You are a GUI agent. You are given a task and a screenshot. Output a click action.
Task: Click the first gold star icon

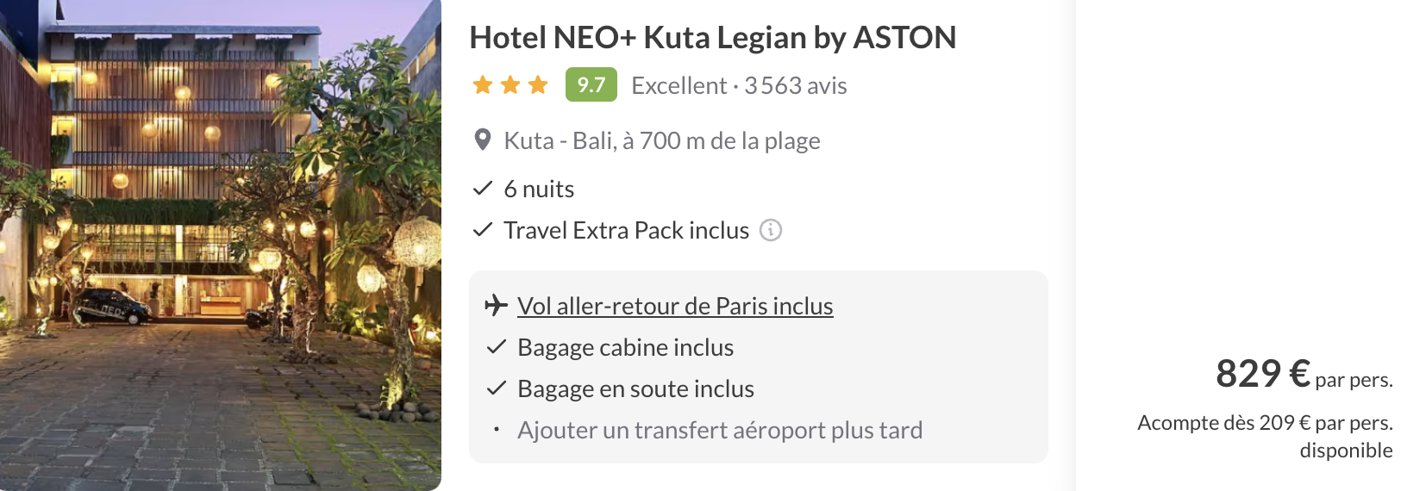pos(483,85)
